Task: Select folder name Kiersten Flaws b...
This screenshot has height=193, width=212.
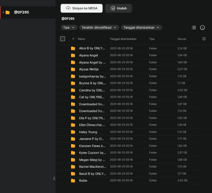Action: pyautogui.click(x=92, y=146)
